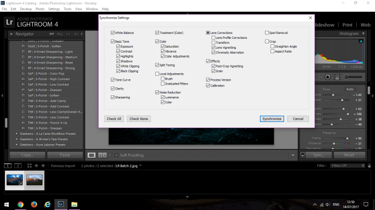Select second window display icon 2
The height and width of the screenshot is (210, 375).
pyautogui.click(x=18, y=166)
